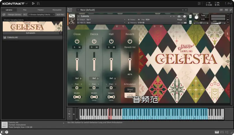
Task: Click the Manage Libraries button
Action: click(14, 14)
